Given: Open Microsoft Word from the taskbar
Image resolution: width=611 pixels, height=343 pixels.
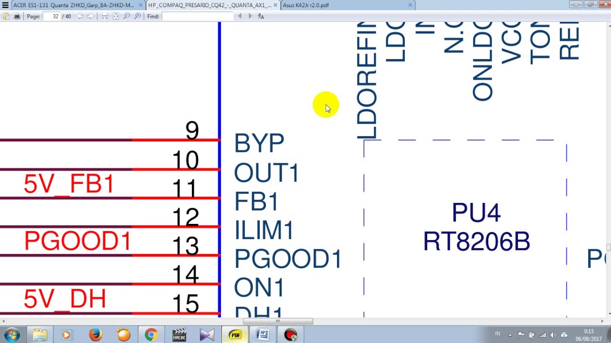Looking at the screenshot, I should click(263, 335).
